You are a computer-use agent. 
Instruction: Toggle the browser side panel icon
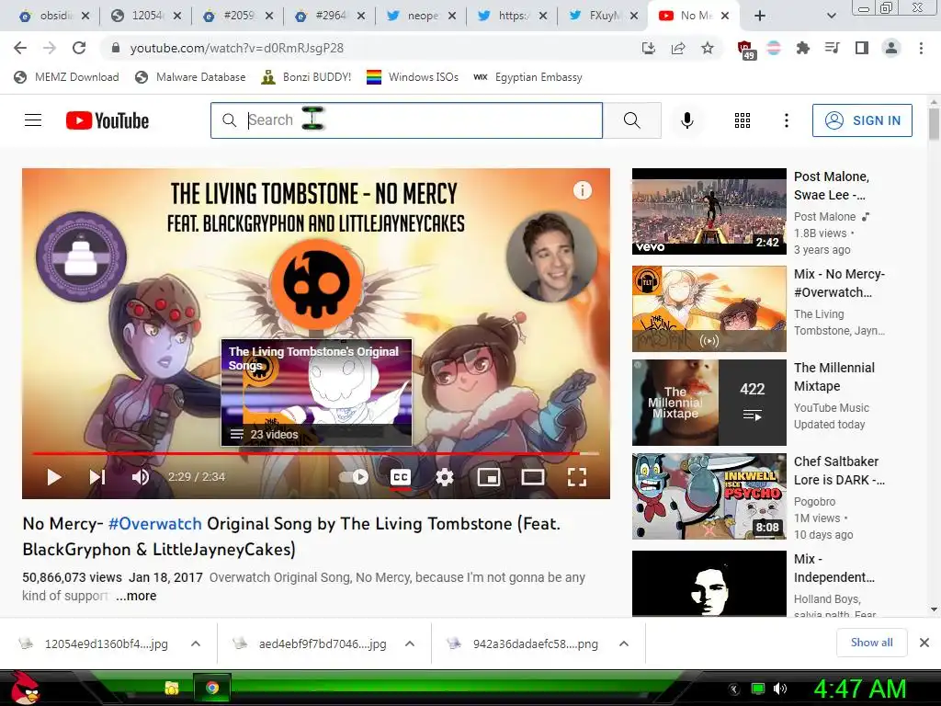click(862, 48)
